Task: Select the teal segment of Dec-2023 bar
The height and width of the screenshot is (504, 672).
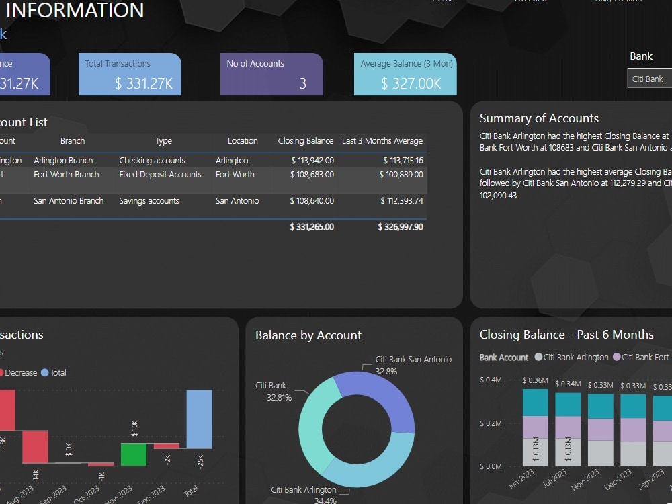Action: pyautogui.click(x=633, y=407)
